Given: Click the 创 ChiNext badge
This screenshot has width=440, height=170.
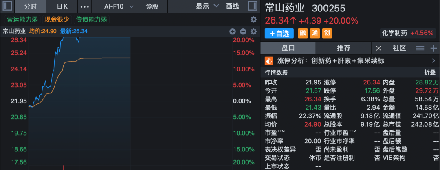Looking at the screenshot, I should coord(327,34).
